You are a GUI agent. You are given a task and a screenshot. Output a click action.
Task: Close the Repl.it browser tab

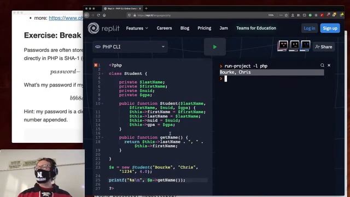140,9
